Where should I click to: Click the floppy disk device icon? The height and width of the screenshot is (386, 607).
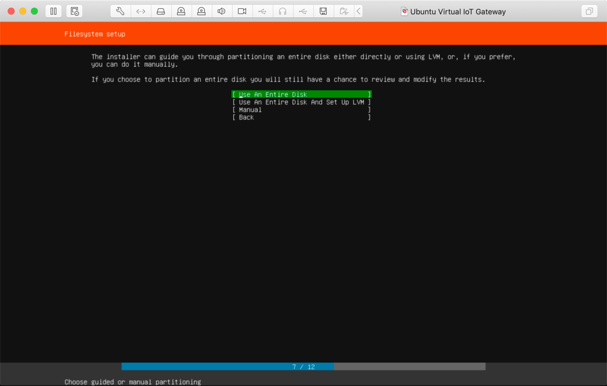(x=323, y=11)
